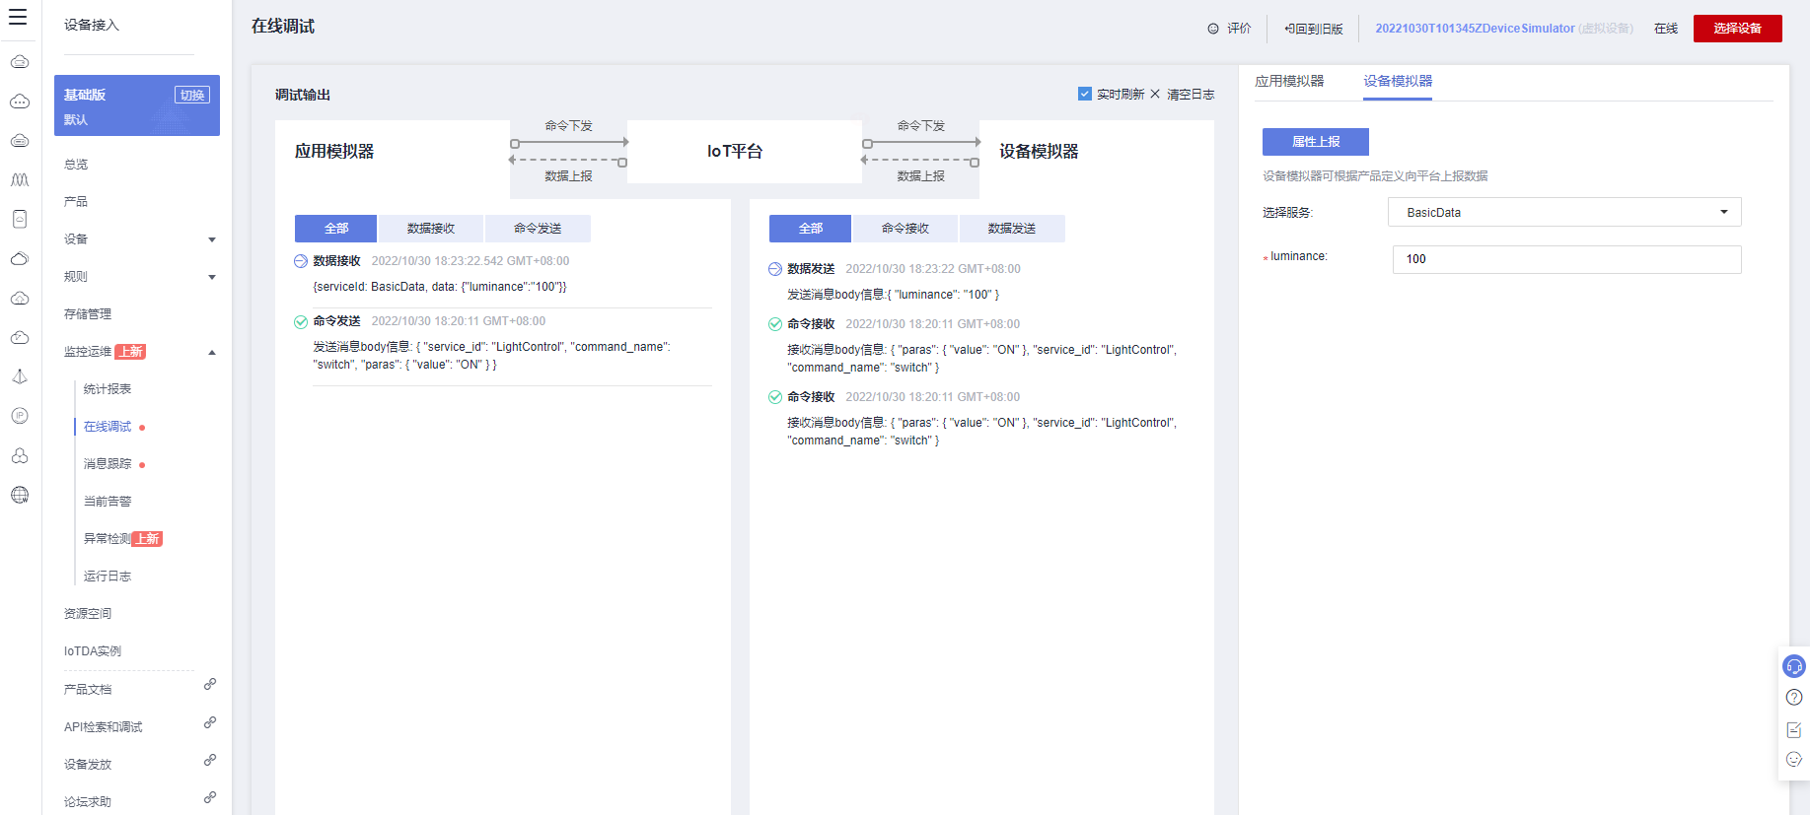Screen dimensions: 1810x815
Task: Click the red 选择设备 button
Action: coord(1738,29)
